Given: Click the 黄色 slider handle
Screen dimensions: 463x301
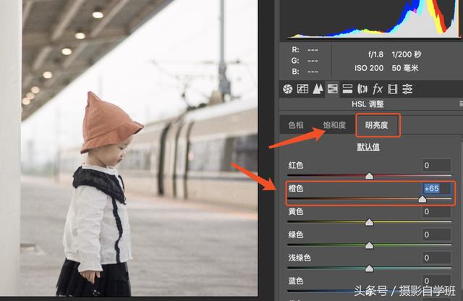Looking at the screenshot, I should click(x=370, y=222).
